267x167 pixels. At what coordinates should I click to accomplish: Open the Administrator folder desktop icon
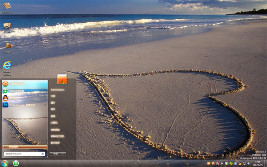tap(7, 8)
